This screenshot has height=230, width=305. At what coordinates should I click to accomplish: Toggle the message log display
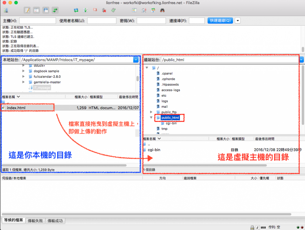(27, 10)
